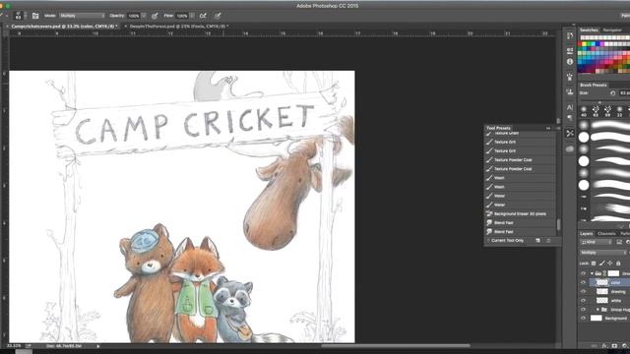Select the brush preset labeled 63

tap(596, 111)
